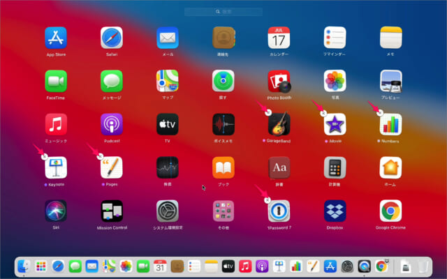
Task: Open the Other apps folder
Action: tap(223, 211)
